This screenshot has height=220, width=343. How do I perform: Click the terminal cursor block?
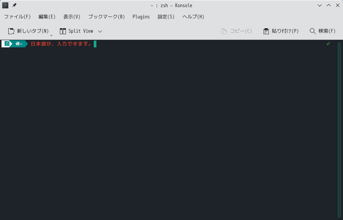pyautogui.click(x=95, y=44)
